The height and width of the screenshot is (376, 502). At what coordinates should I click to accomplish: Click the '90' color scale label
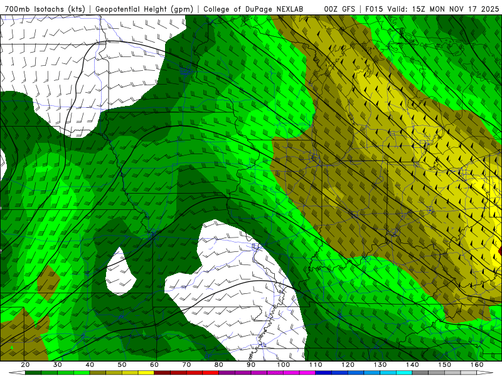[252, 365]
